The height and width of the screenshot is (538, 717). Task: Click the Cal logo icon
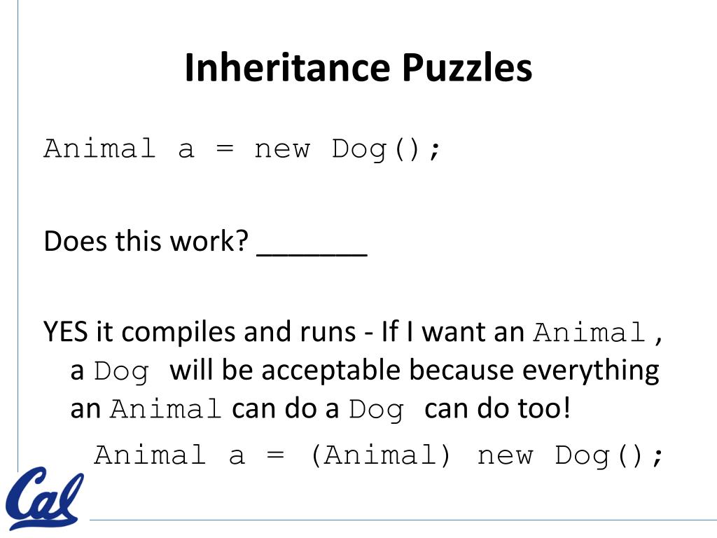(44, 498)
